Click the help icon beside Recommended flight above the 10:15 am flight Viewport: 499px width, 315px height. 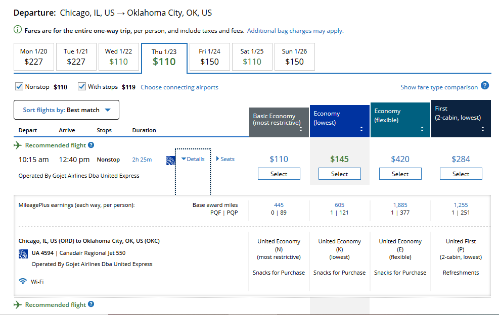pos(91,145)
